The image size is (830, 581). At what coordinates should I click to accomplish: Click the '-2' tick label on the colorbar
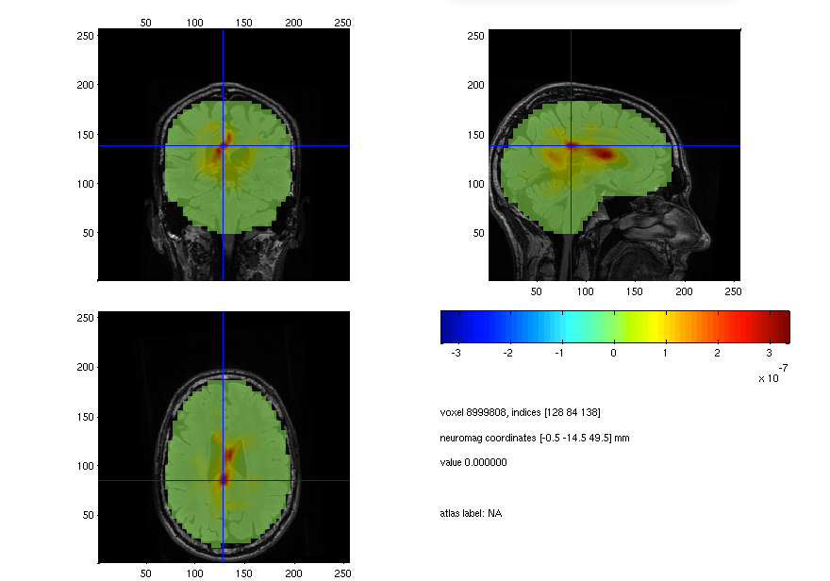pyautogui.click(x=507, y=353)
